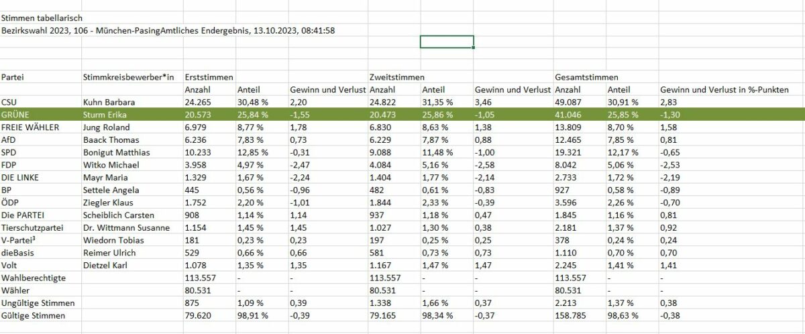Viewport: 805px width, 334px height.
Task: Click the 'V-Partei³' party cell
Action: (x=19, y=240)
